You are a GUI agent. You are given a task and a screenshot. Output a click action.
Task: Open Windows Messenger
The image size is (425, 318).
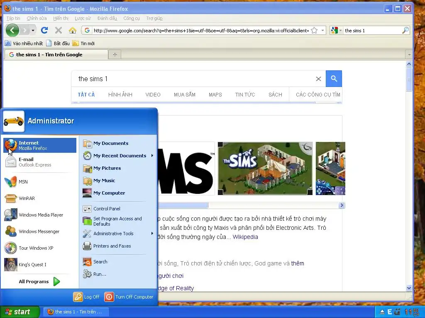40,231
